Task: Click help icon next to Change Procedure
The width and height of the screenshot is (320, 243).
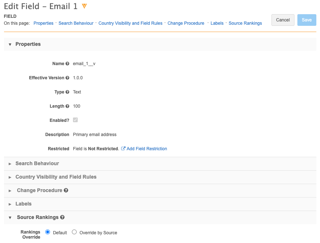Action: (66, 190)
